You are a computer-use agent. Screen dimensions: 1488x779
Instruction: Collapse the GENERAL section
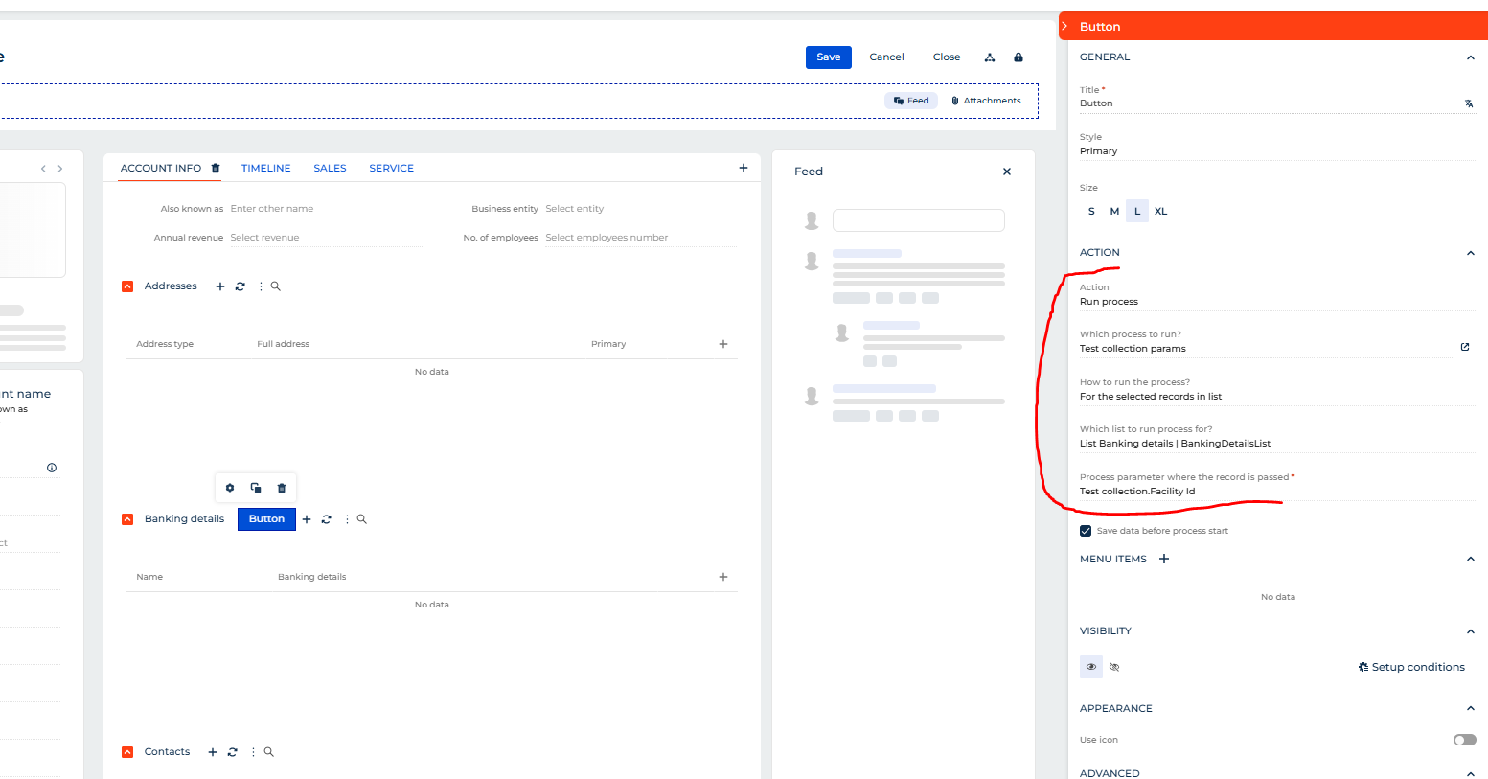1470,57
